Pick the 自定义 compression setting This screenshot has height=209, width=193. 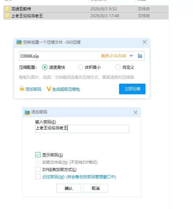[x=118, y=67]
